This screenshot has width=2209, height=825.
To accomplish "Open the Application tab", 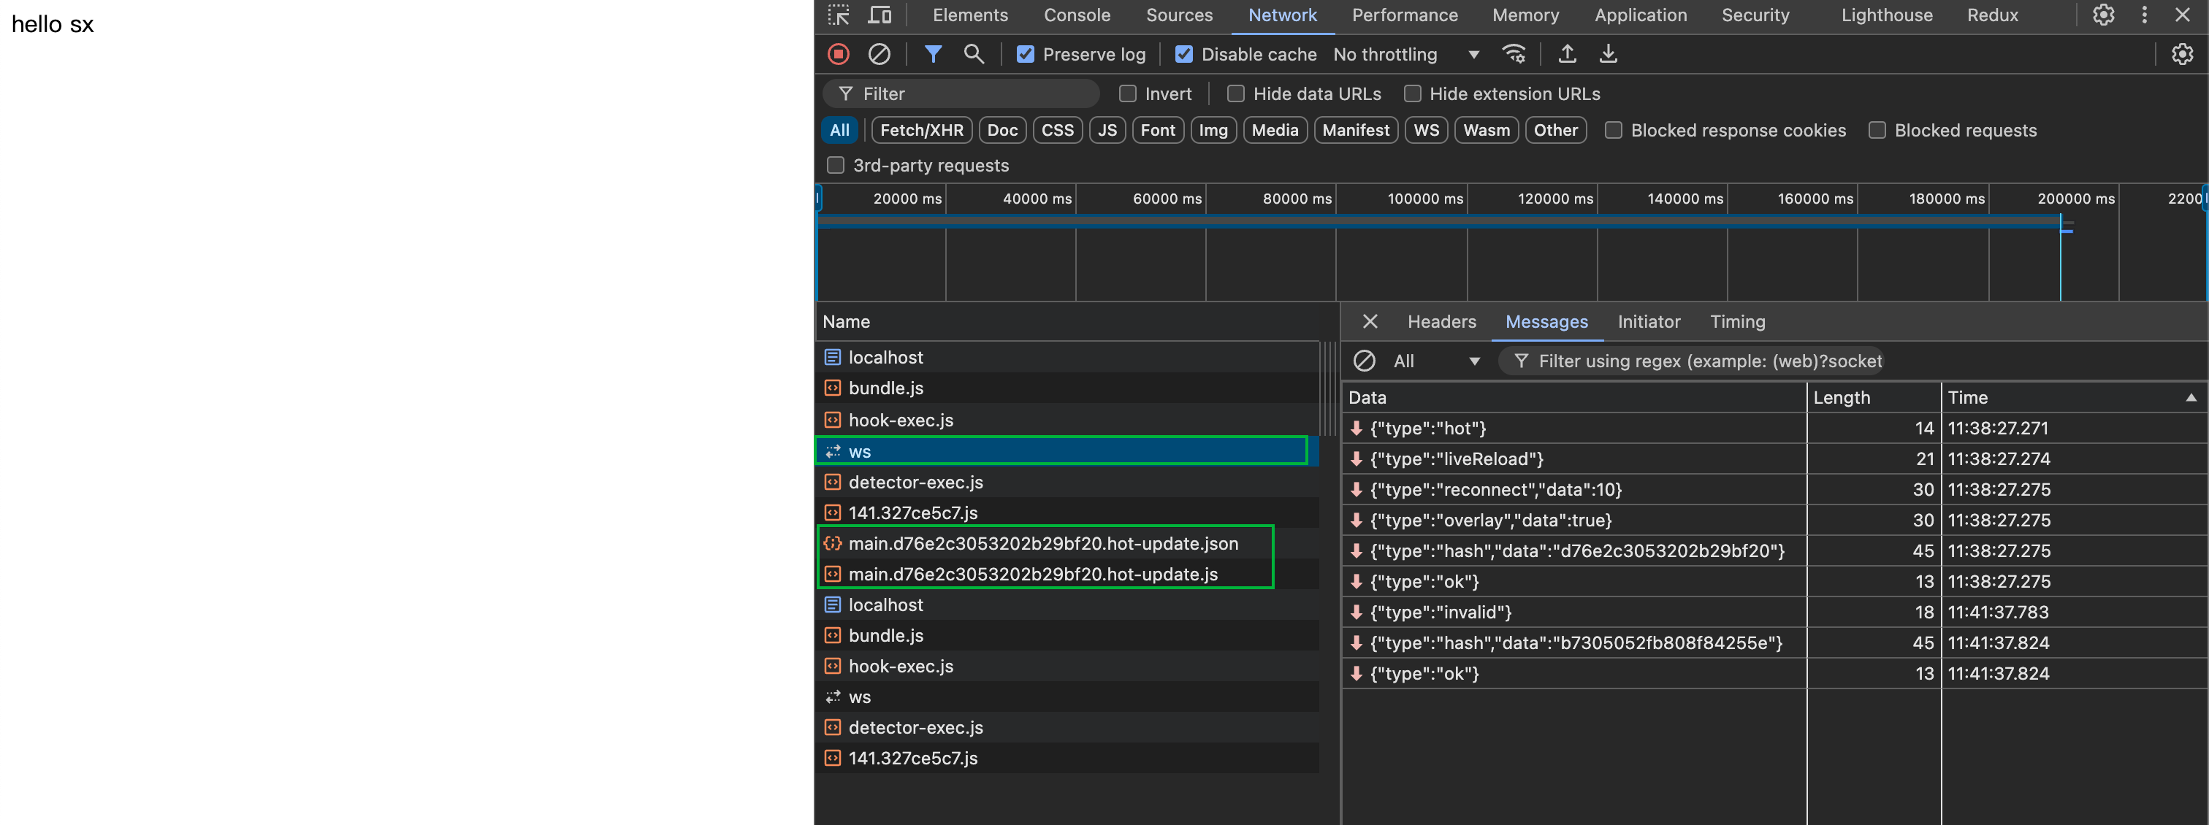I will [1641, 15].
